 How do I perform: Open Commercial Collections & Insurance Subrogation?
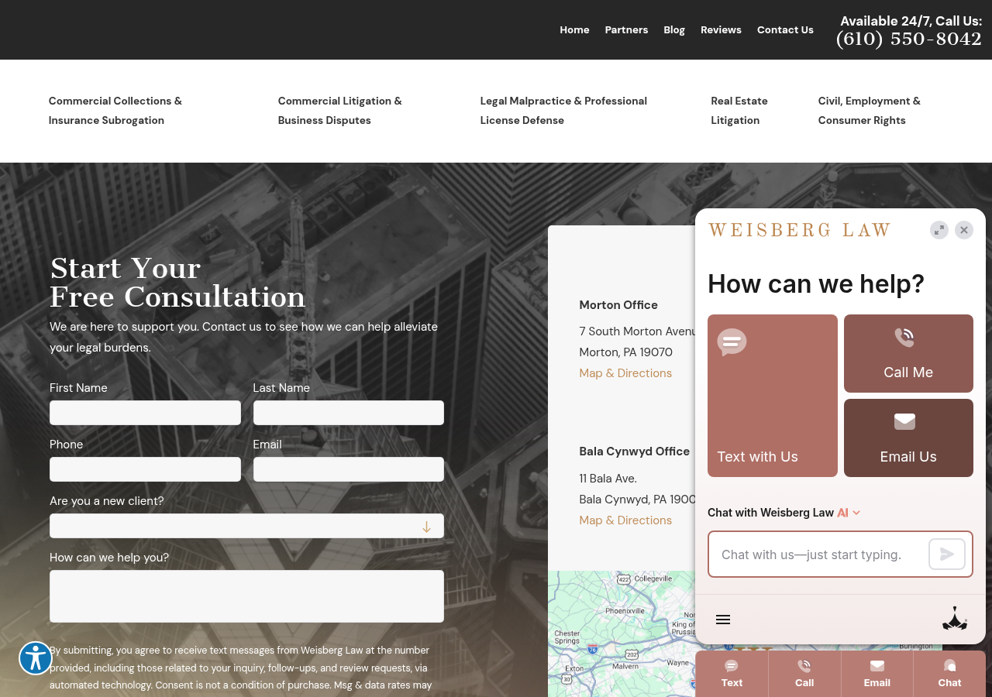click(115, 111)
